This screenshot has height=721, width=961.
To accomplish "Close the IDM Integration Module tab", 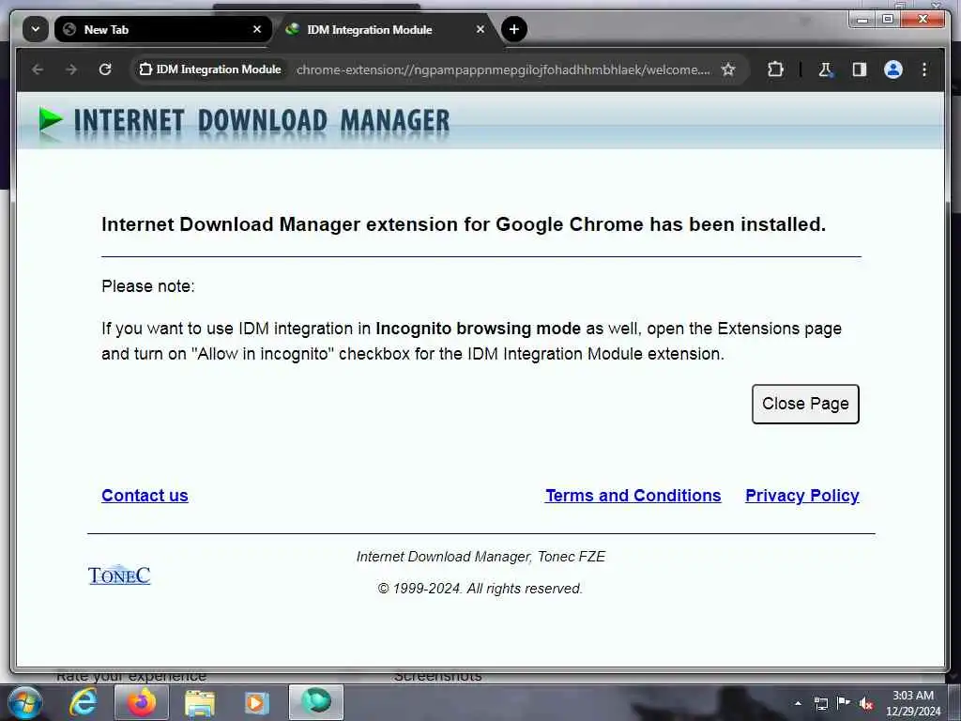I will pyautogui.click(x=480, y=29).
